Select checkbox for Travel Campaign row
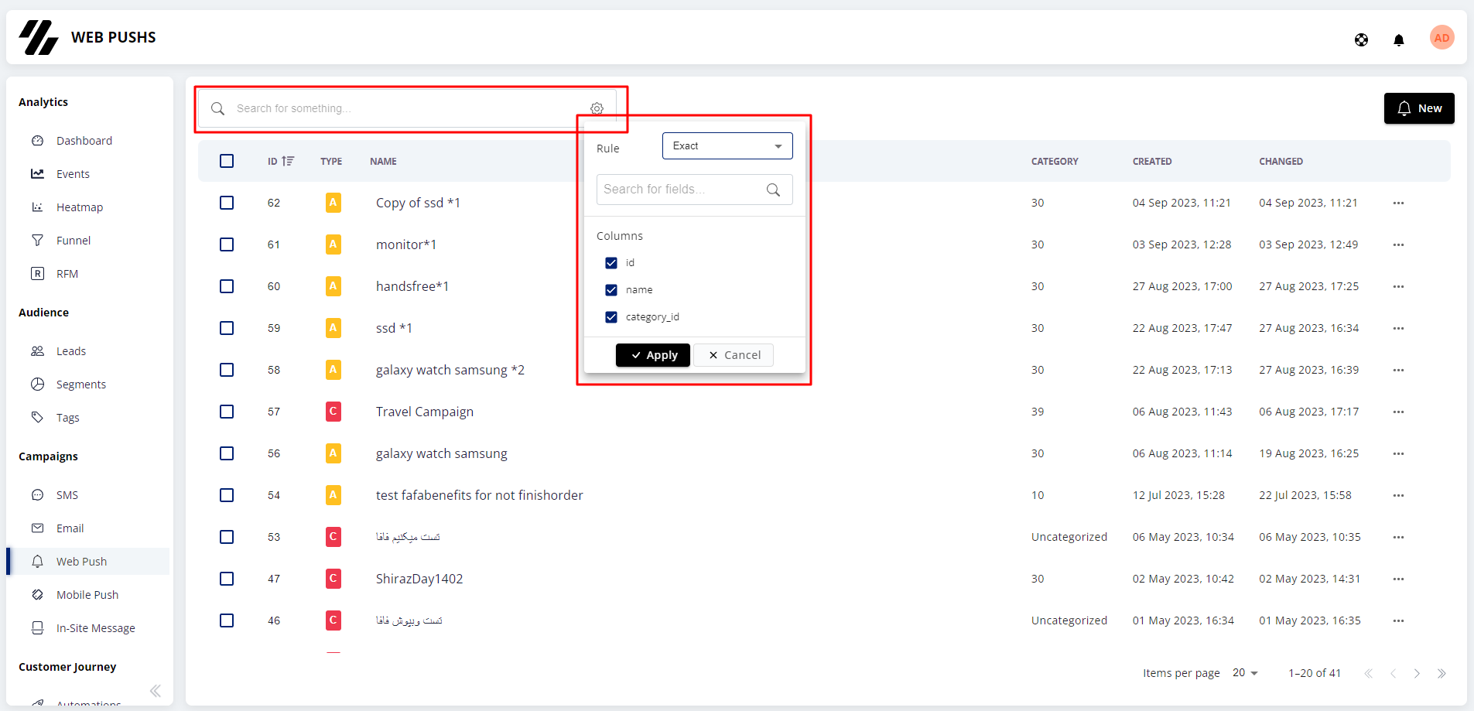 [x=227, y=412]
